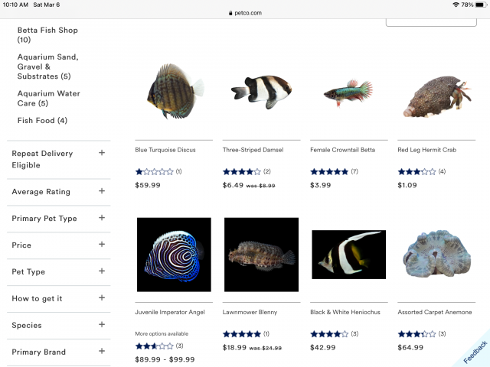Open the Female Crowntail Betta image

348,93
